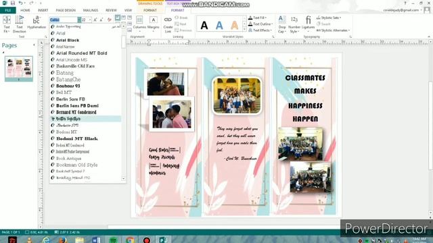
Task: Switch to the MAILINGS tab
Action: (x=91, y=10)
